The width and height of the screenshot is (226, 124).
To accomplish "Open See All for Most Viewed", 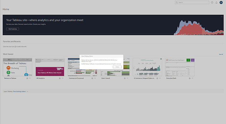I will (x=221, y=54).
